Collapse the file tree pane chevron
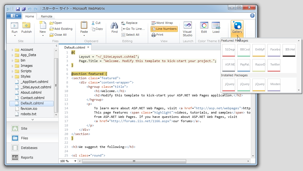Image resolution: width=303 pixels, height=171 pixels. (x=56, y=46)
